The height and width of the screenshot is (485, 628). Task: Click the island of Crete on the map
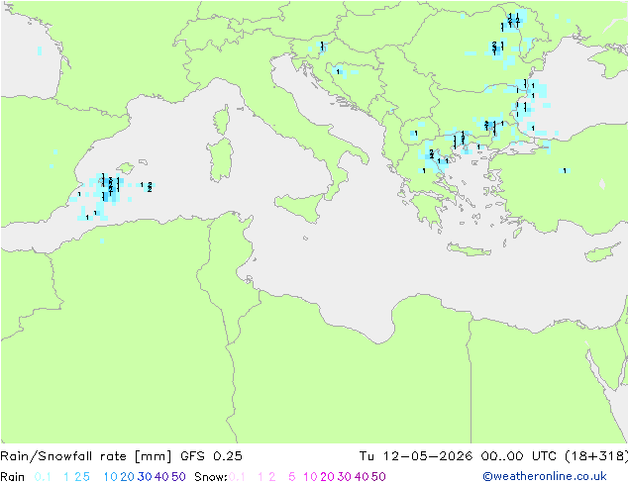469,249
